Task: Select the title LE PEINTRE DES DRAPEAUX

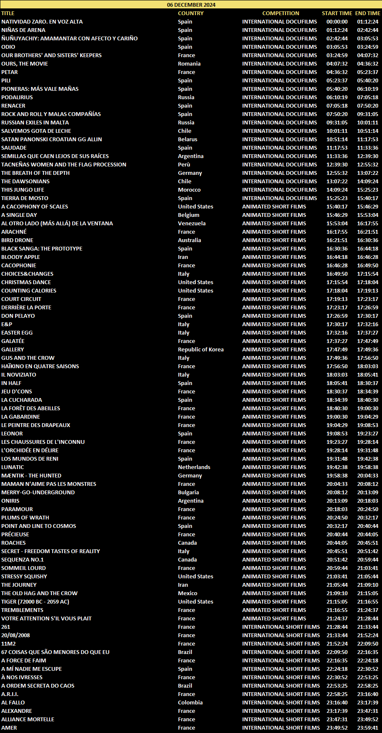Action: [x=36, y=425]
